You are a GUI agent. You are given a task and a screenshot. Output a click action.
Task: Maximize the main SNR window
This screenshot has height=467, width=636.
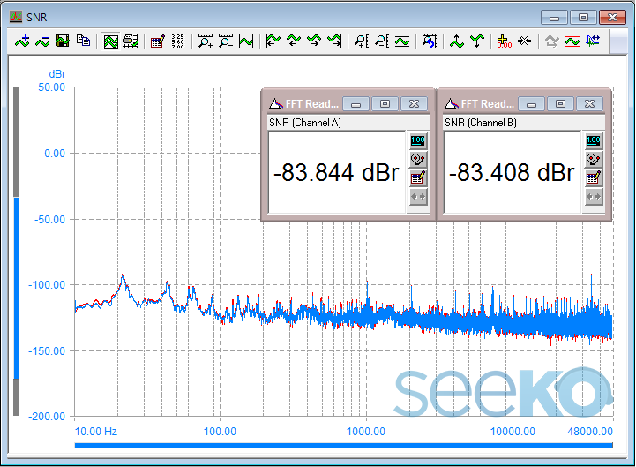(583, 18)
